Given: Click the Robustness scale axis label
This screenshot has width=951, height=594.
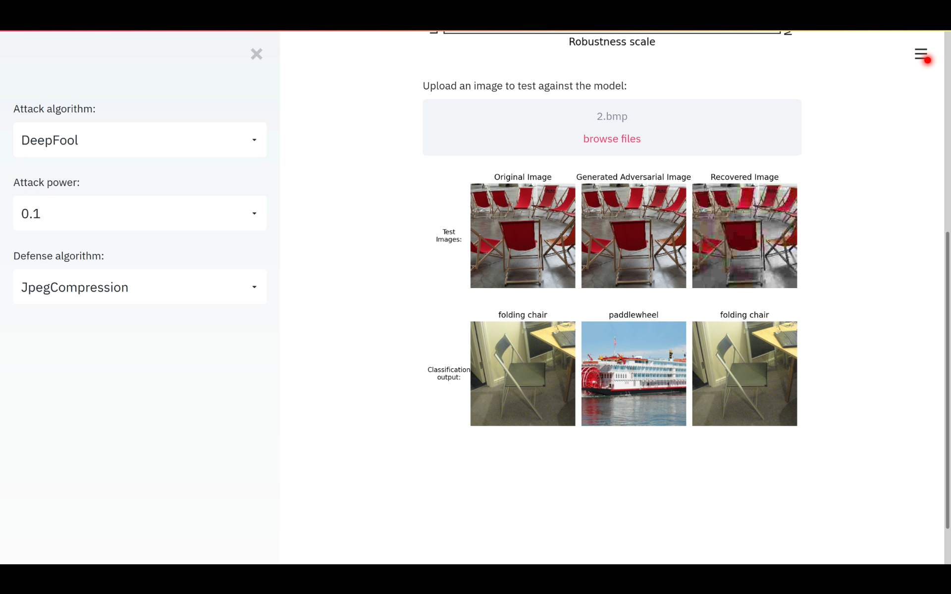Looking at the screenshot, I should (x=612, y=42).
